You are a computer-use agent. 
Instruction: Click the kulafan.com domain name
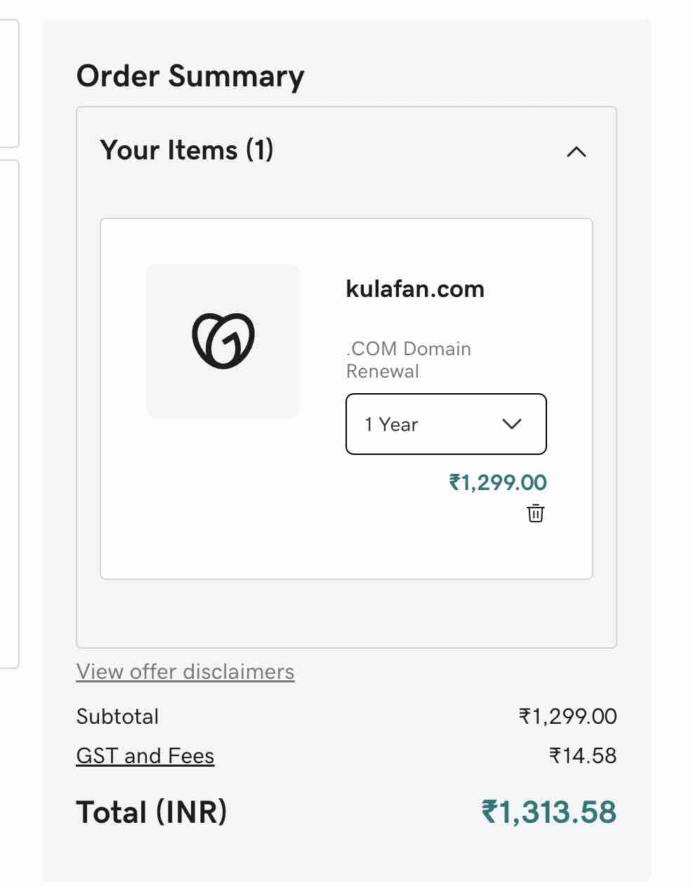tap(415, 289)
